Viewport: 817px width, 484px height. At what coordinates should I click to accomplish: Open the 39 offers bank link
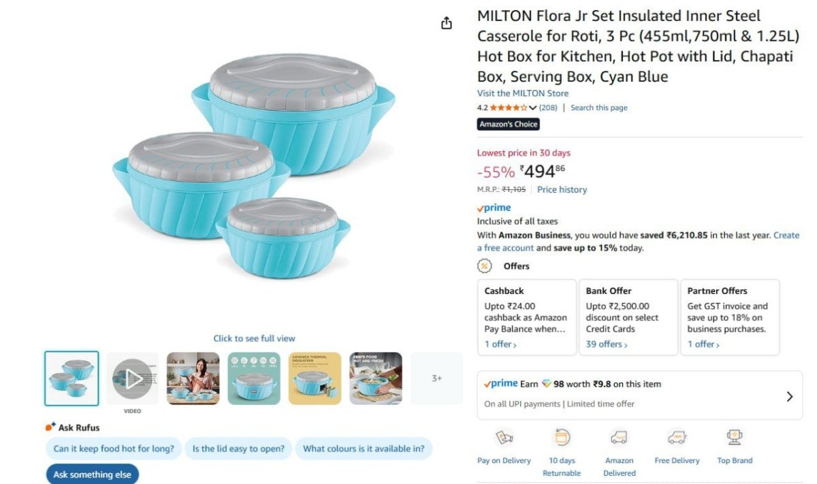tap(607, 344)
